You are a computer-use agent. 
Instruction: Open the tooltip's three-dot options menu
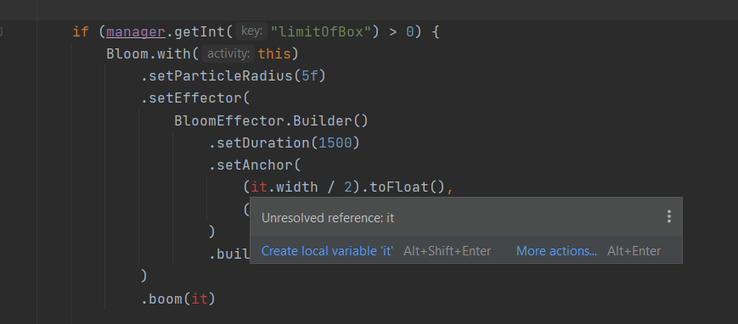pos(669,216)
